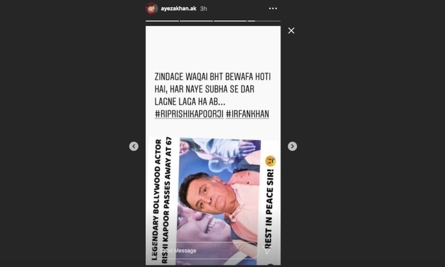The width and height of the screenshot is (445, 267).
Task: Focus the Send Message input field
Action: 205,250
